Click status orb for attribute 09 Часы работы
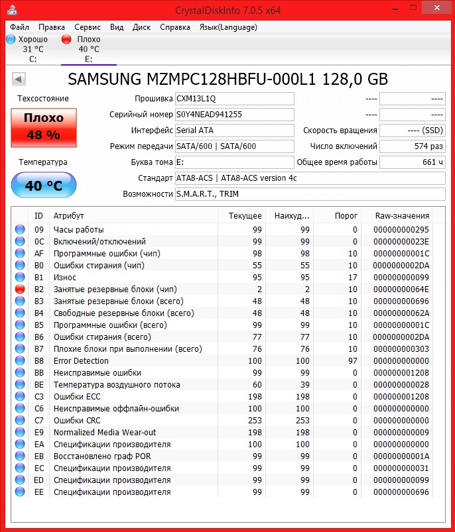Image resolution: width=455 pixels, height=532 pixels. [20, 229]
